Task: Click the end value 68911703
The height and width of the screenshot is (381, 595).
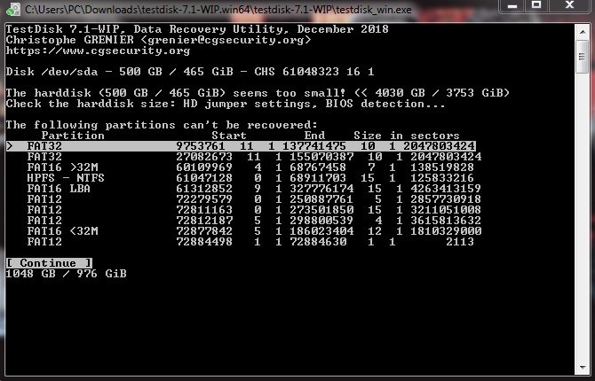Action: [x=318, y=178]
